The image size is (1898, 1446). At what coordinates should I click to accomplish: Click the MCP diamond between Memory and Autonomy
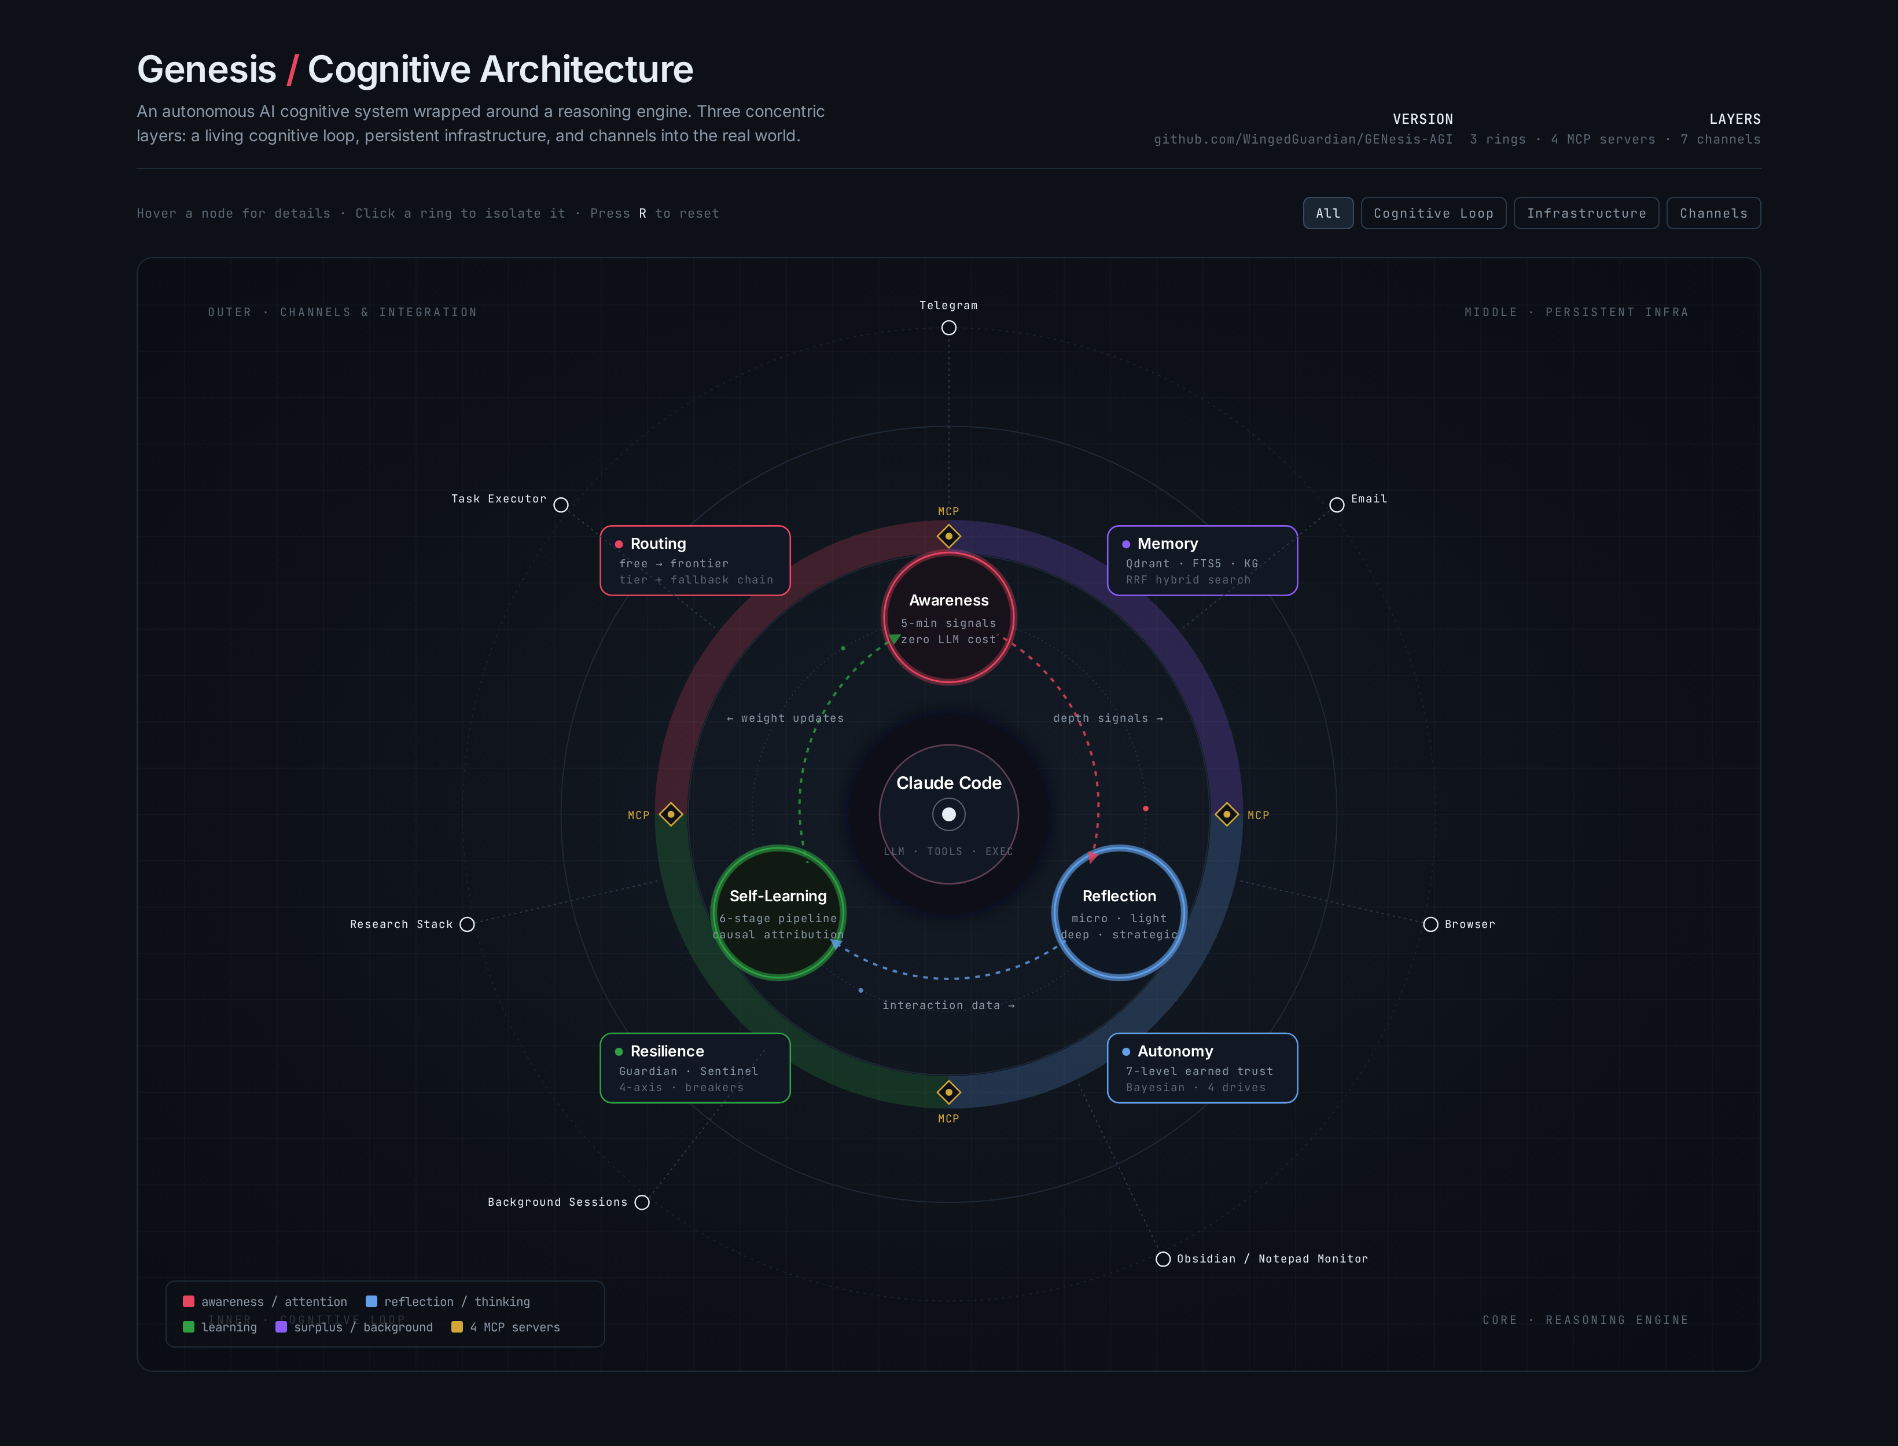1226,814
